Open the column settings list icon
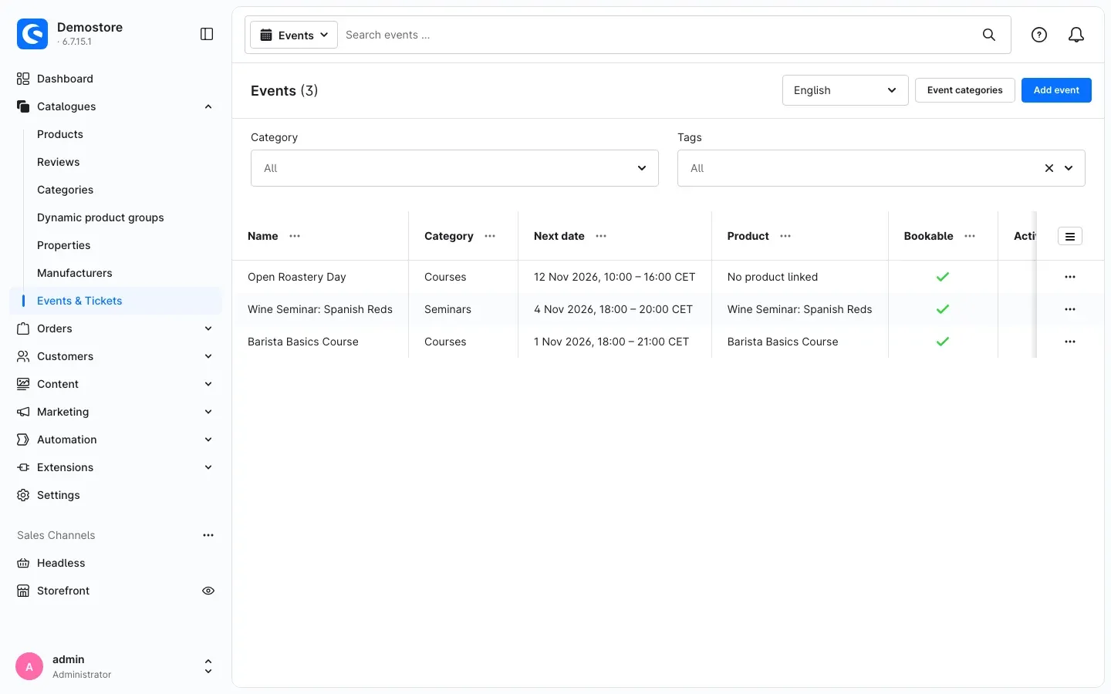 [x=1070, y=237]
